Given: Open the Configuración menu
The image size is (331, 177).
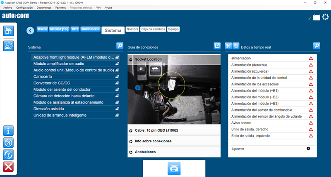Looking at the screenshot, I should tap(24, 7).
